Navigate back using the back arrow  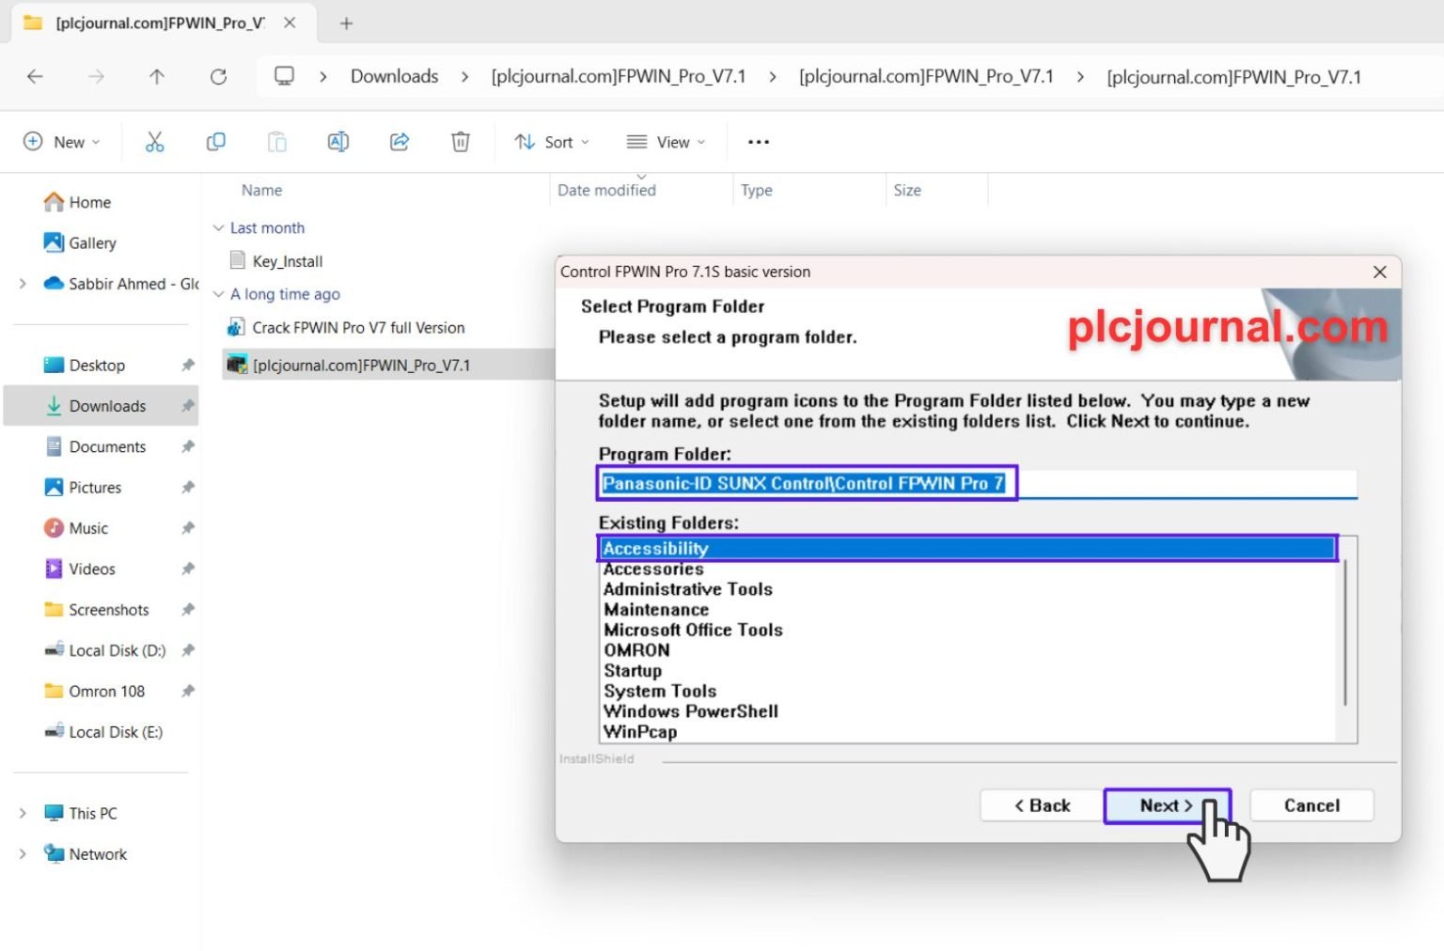click(x=36, y=76)
